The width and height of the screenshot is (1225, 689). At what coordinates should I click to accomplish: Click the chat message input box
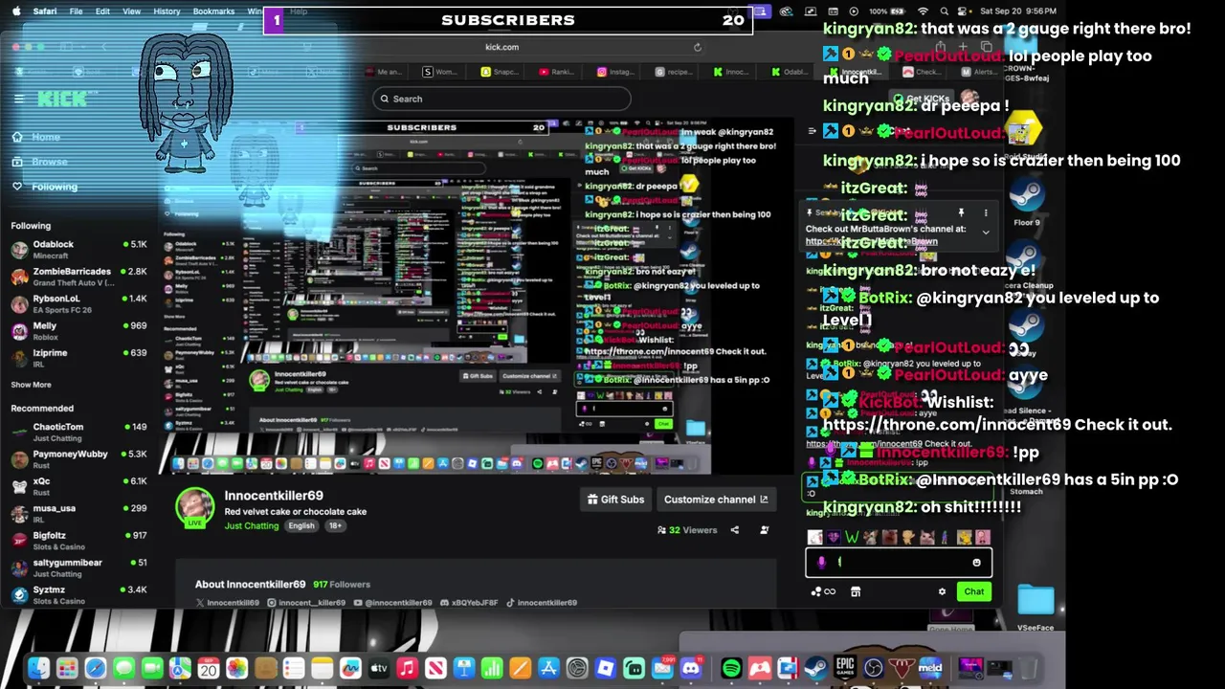[898, 563]
